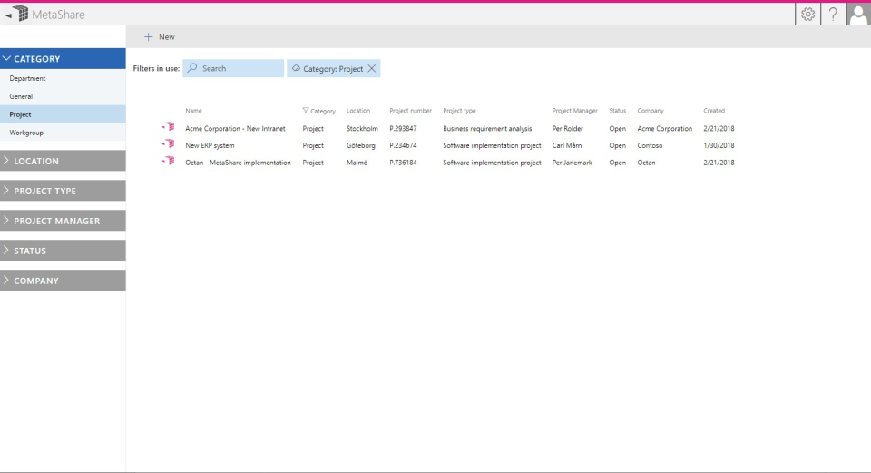Click the Octan company cell
871x473 pixels.
click(x=647, y=163)
